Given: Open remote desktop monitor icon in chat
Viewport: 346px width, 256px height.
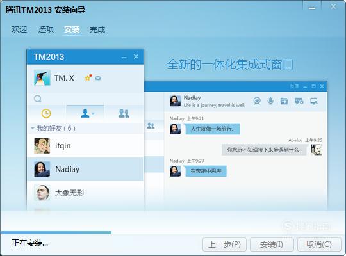Looking at the screenshot, I should point(314,101).
